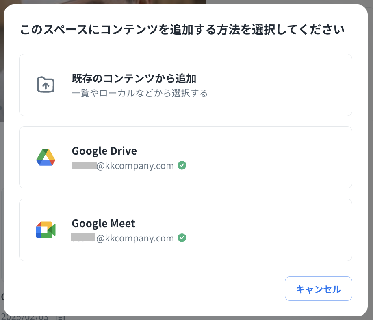
Task: Click the Google Drive logo icon
Action: [x=46, y=157]
